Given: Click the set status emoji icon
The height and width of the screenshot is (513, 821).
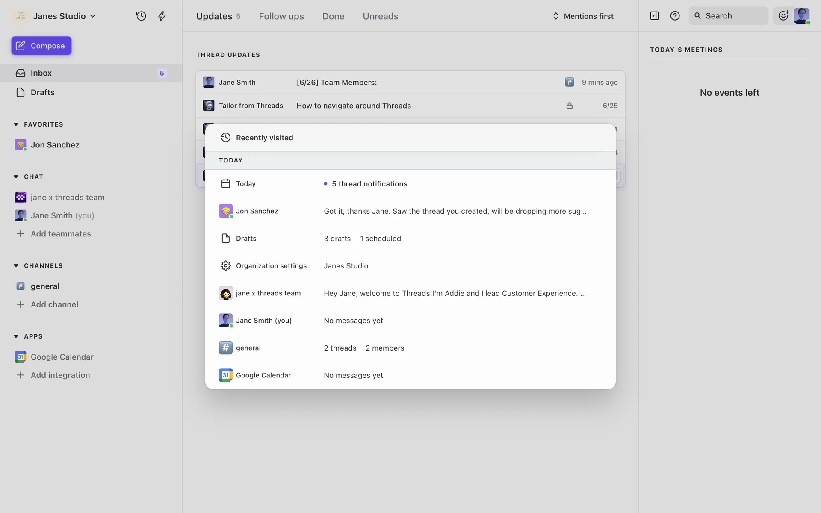Looking at the screenshot, I should click(783, 16).
